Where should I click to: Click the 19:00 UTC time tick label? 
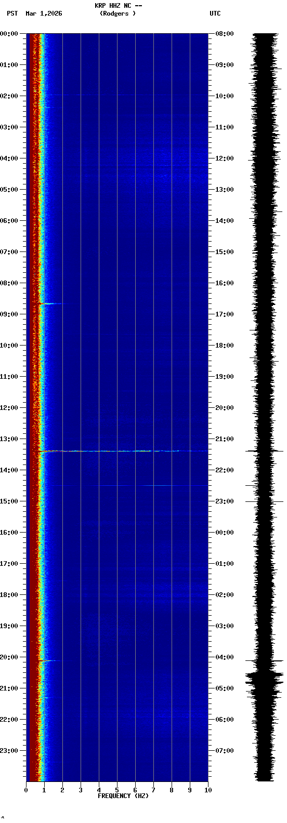pos(225,377)
